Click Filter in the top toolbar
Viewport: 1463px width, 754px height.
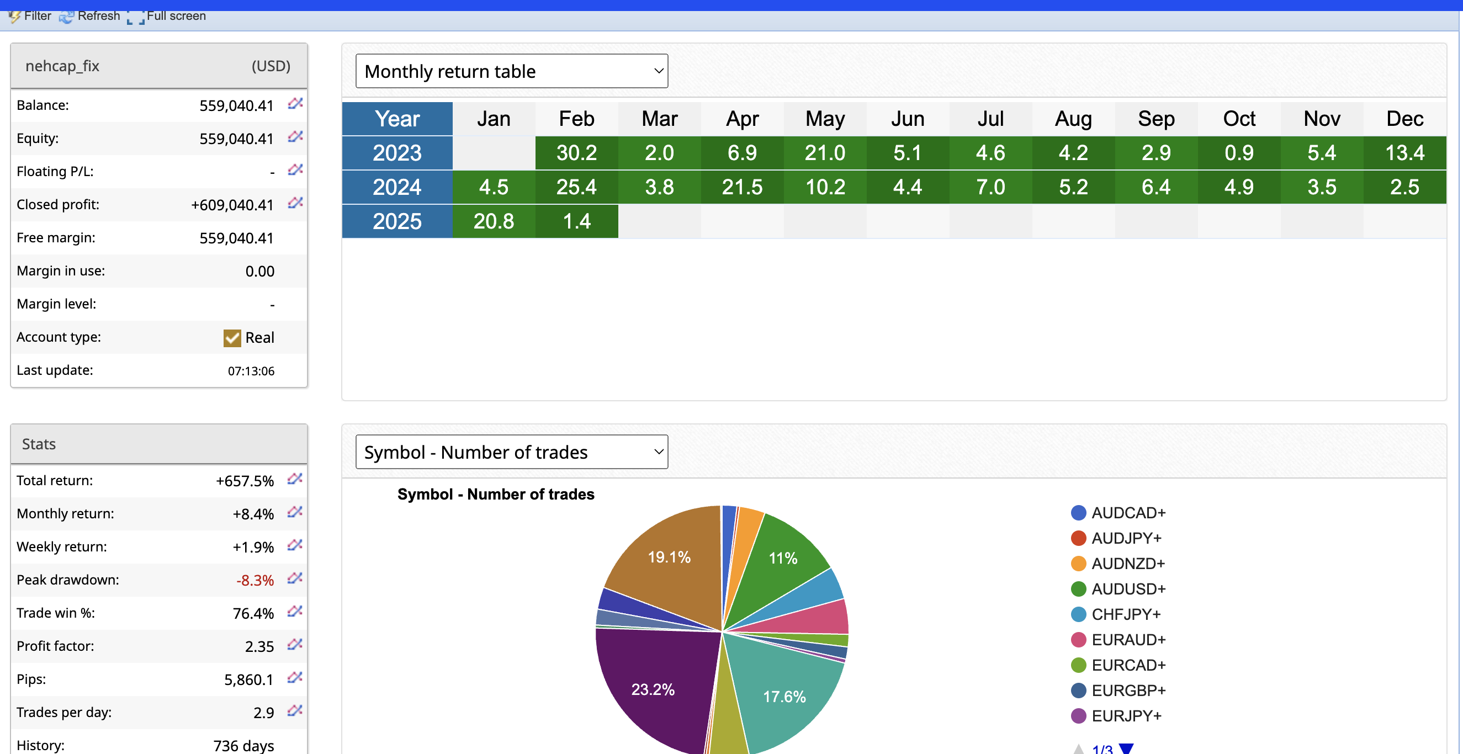31,16
